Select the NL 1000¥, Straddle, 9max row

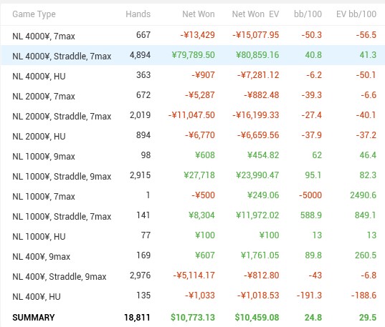(x=192, y=176)
